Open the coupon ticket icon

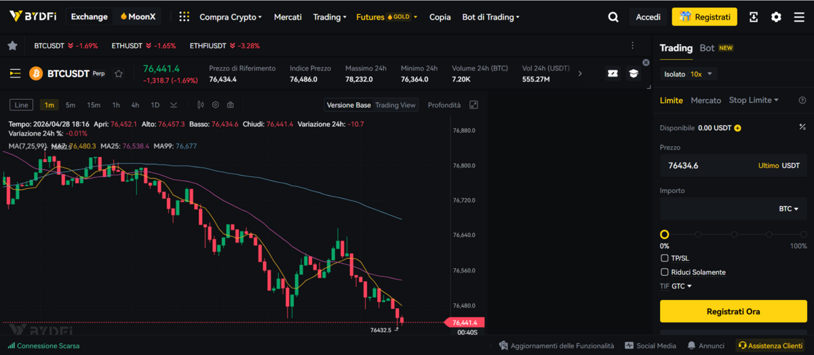(613, 73)
